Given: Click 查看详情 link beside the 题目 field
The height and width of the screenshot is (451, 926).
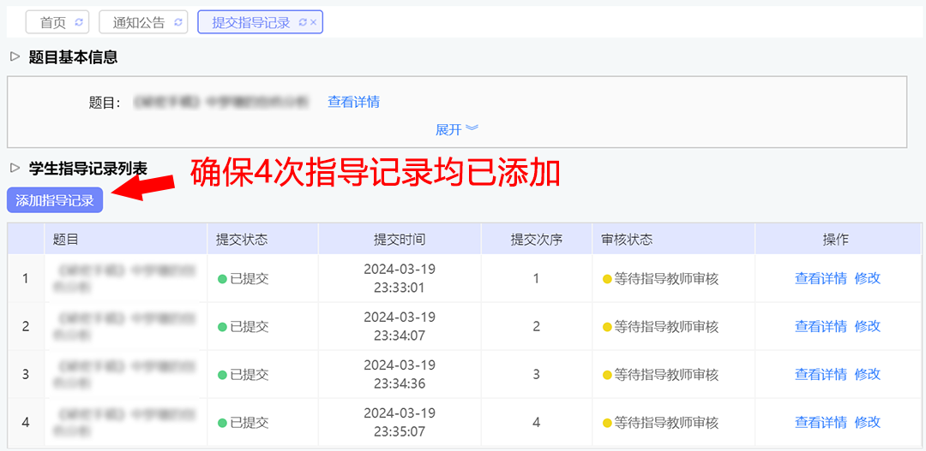Looking at the screenshot, I should click(x=353, y=102).
